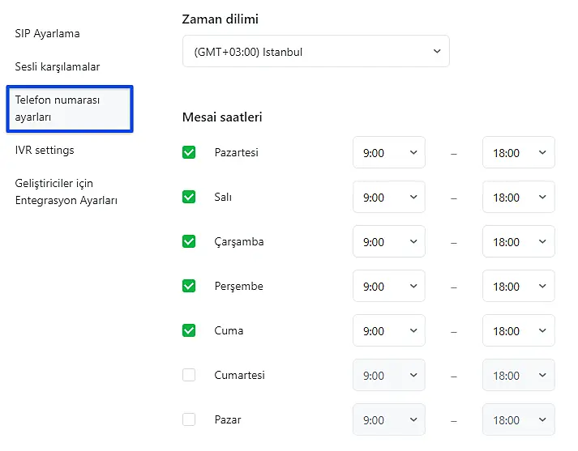
Task: Uncheck the Pazartesi working day checkbox
Action: [x=189, y=152]
